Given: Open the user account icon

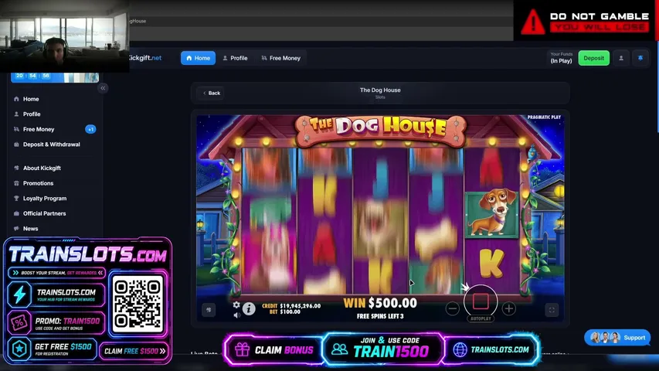Looking at the screenshot, I should [x=620, y=58].
